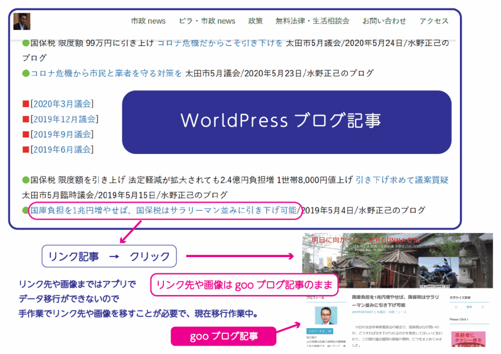Follow link 引き下げ求めて議案質疑

tap(402, 180)
